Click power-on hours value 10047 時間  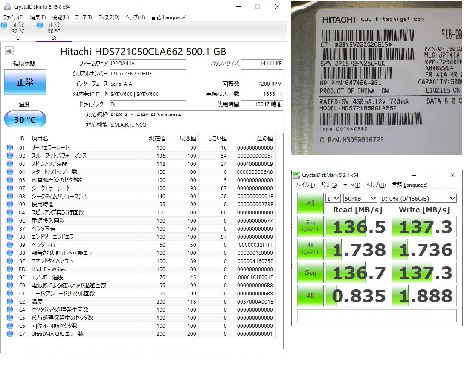pyautogui.click(x=262, y=104)
